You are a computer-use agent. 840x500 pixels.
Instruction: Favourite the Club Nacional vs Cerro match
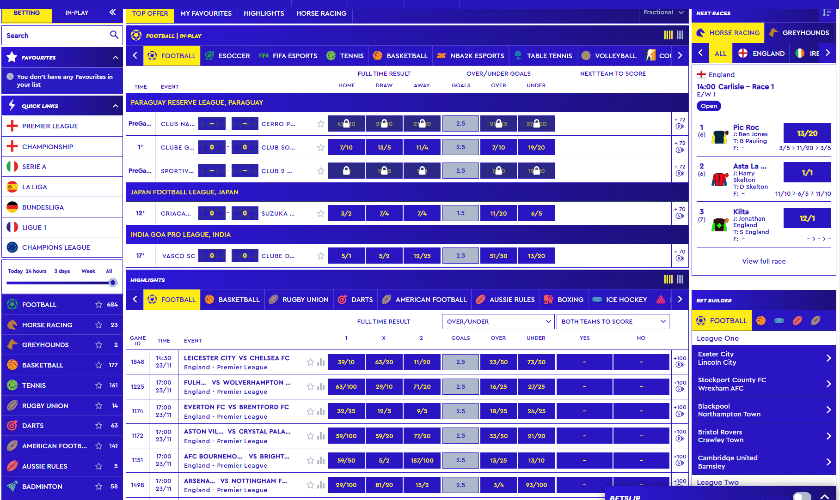click(320, 124)
